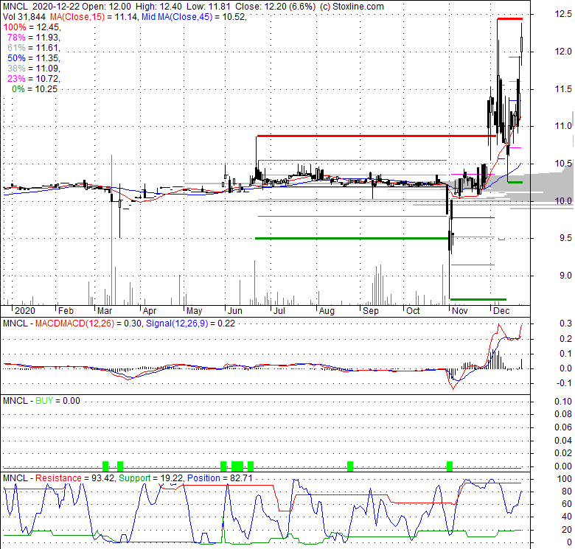Click the green support line near 8.7 in November
This screenshot has width=575, height=549.
[x=478, y=299]
